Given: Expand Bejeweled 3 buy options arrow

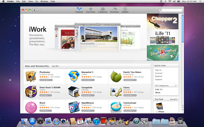Looking at the screenshot, I should 93,80.
